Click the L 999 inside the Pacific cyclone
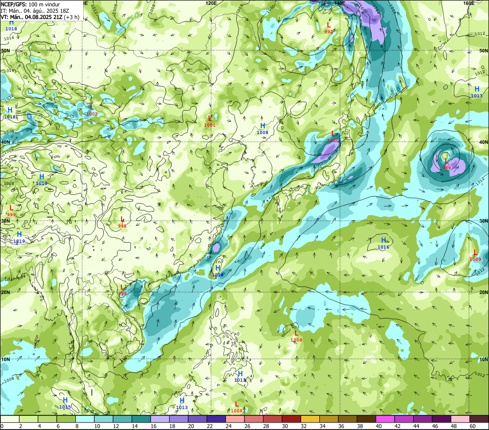489x430 pixels. [x=446, y=164]
